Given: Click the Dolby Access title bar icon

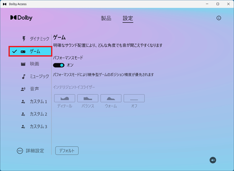Looking at the screenshot, I should click(5, 4).
